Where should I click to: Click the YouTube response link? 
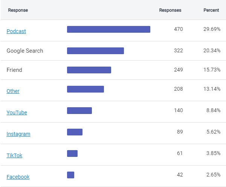[x=17, y=113]
